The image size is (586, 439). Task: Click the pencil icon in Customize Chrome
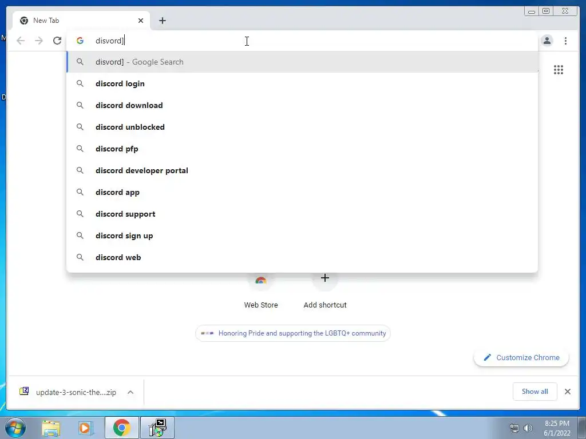point(487,358)
